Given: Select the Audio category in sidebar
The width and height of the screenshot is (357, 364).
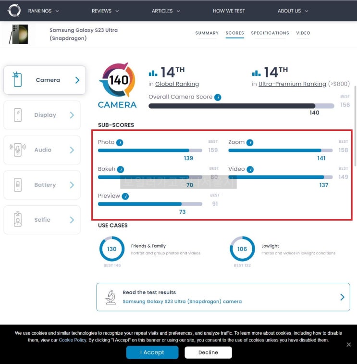Looking at the screenshot, I should pos(42,150).
